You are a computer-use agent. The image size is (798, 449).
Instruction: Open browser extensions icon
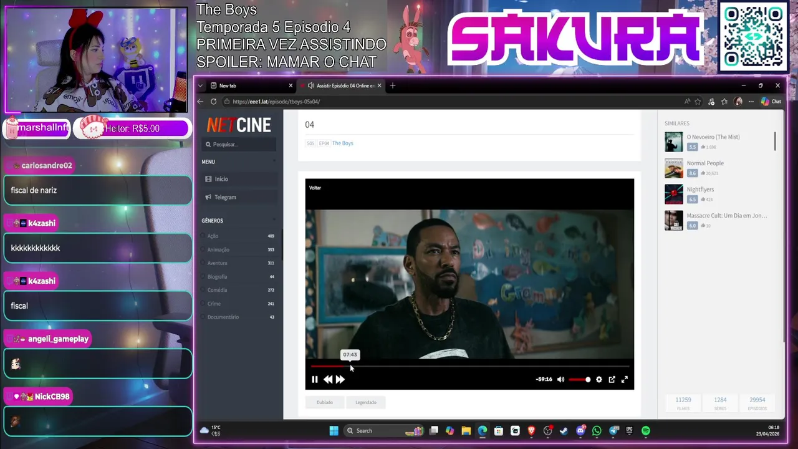point(711,102)
